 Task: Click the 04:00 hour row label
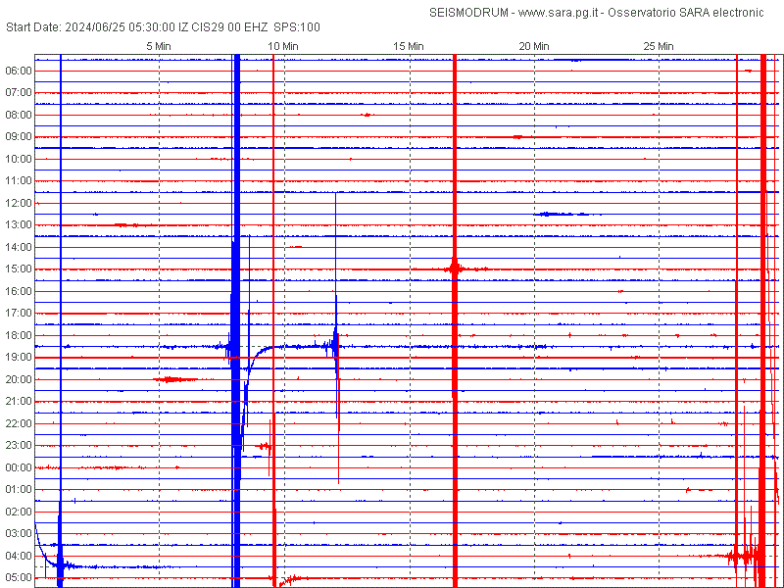point(19,556)
